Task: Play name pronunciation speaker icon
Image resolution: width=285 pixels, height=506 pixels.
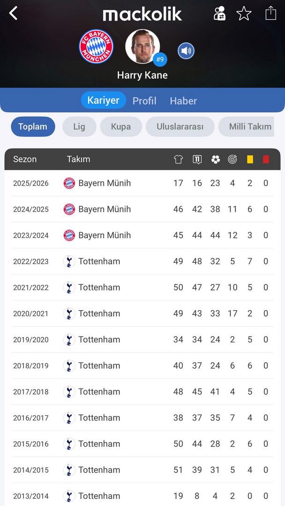Action: (x=186, y=51)
